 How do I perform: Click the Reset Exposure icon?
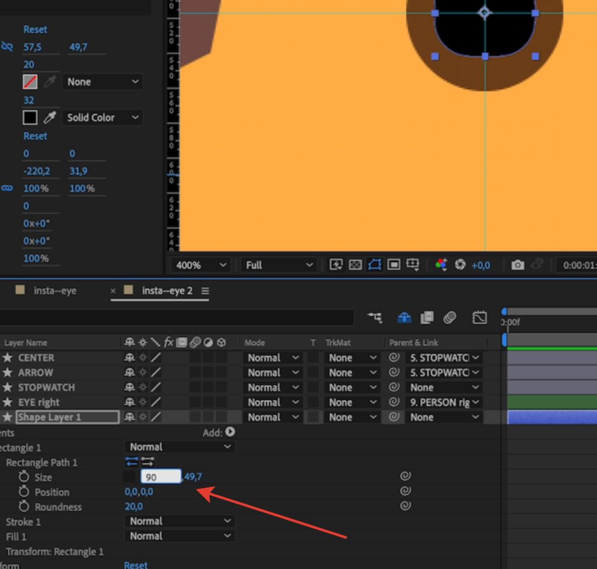tap(460, 264)
